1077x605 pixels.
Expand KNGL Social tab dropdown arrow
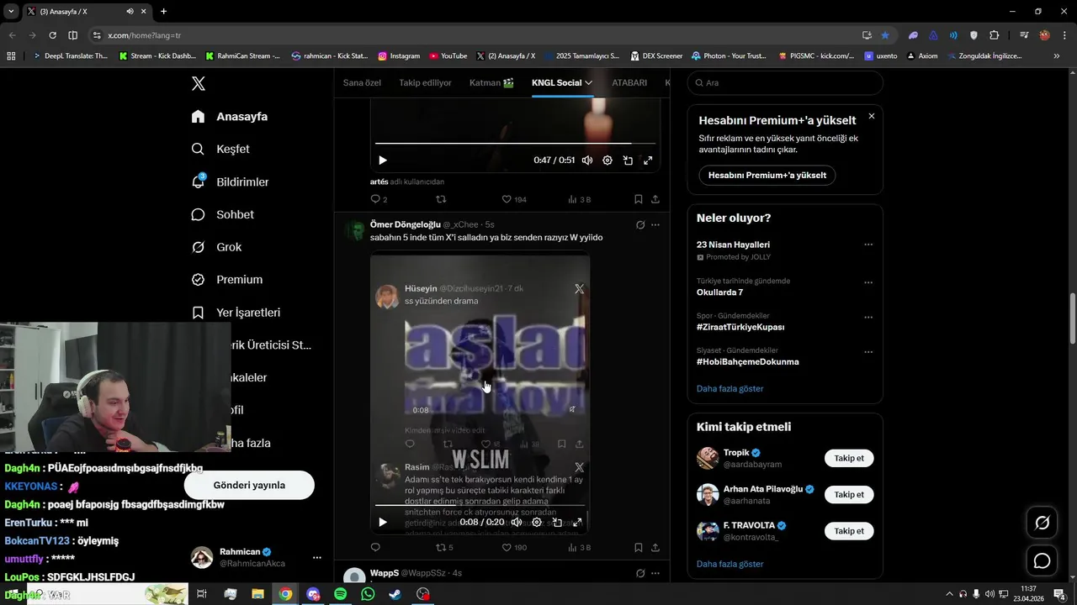point(589,82)
